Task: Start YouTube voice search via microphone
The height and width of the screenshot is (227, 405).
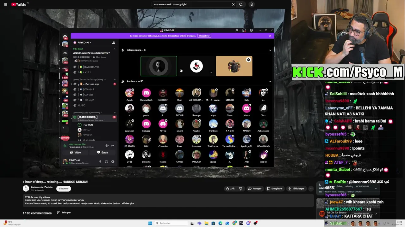Action: click(x=252, y=4)
